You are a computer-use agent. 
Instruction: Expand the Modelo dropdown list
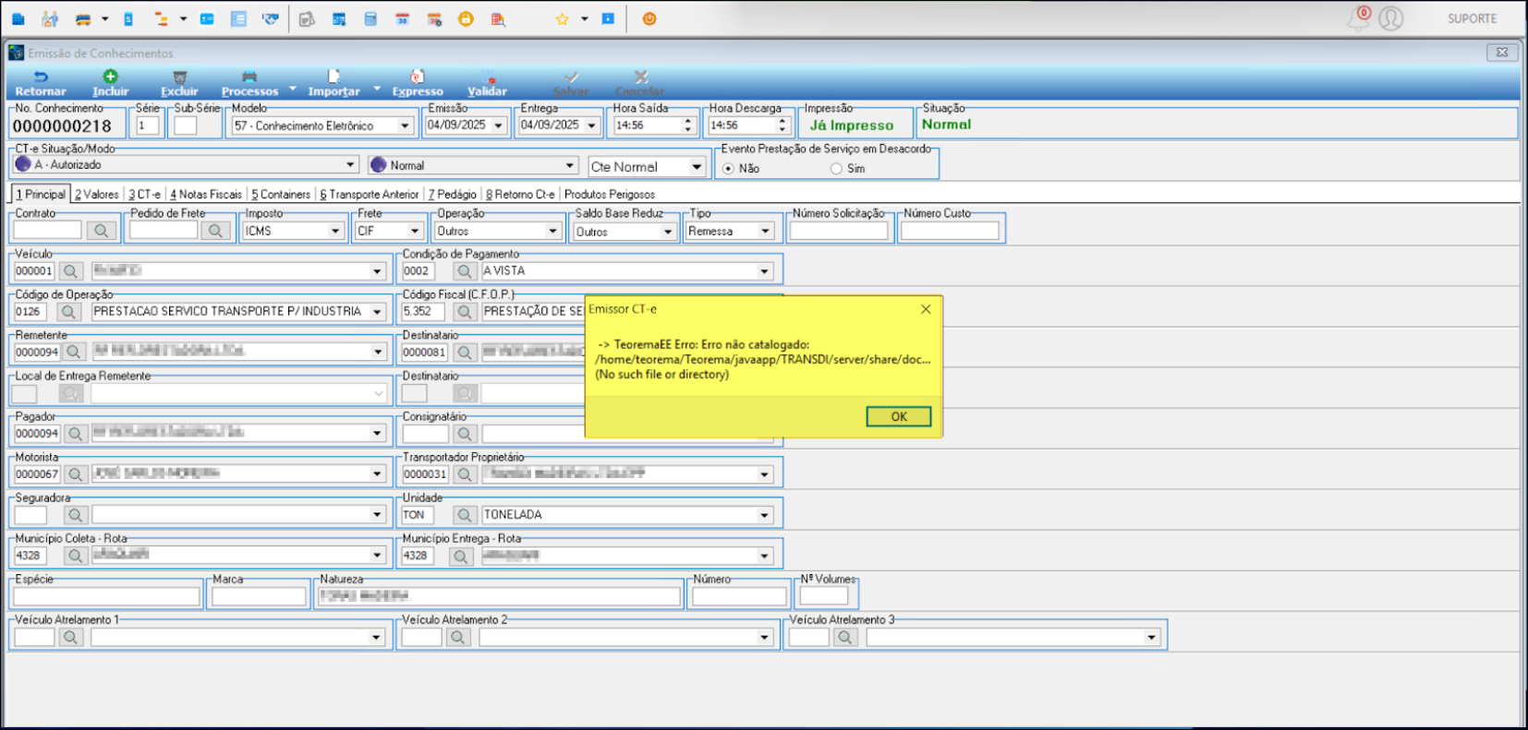tap(405, 126)
